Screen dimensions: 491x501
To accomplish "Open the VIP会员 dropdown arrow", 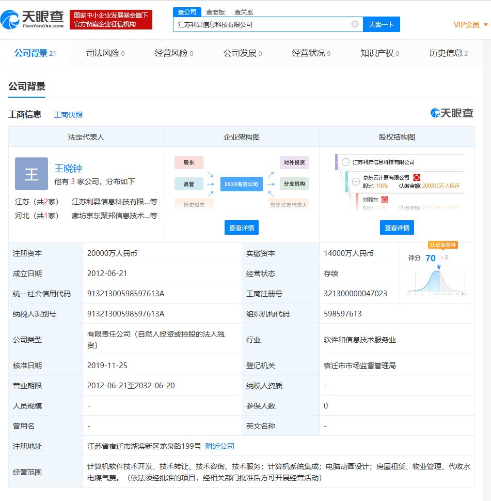I will 485,25.
